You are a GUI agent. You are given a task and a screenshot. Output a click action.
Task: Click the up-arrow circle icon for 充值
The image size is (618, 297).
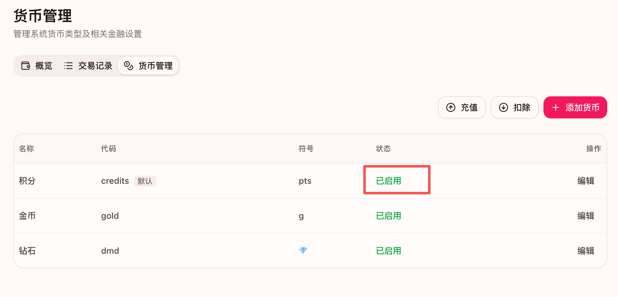point(450,107)
